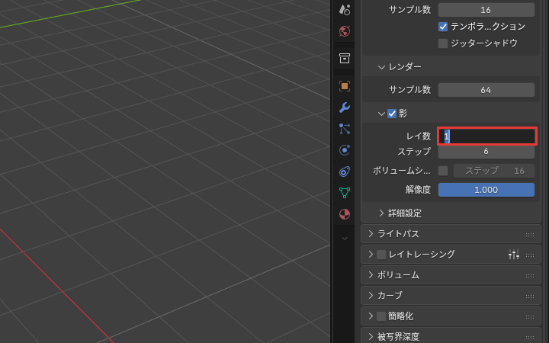The image size is (549, 343).
Task: Open the Scene properties tab icon
Action: 345,10
